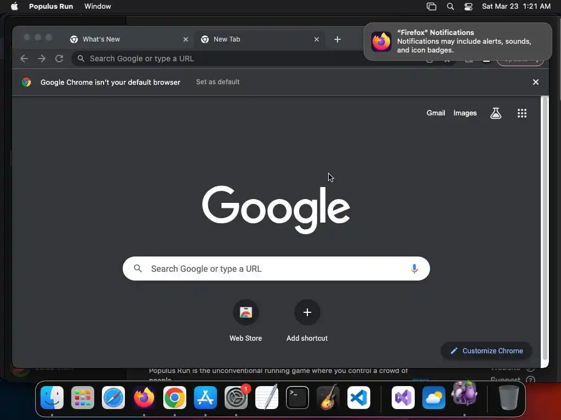561x420 pixels.
Task: Click the Stage Manager menu bar icon
Action: click(x=432, y=7)
